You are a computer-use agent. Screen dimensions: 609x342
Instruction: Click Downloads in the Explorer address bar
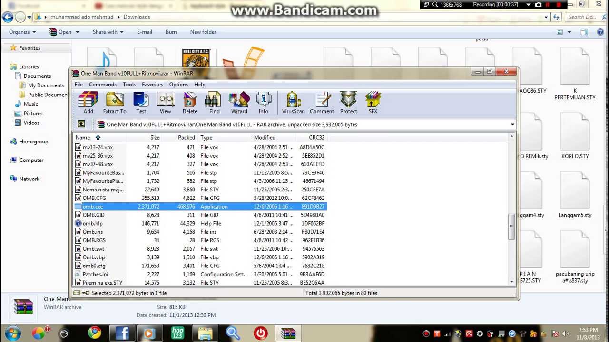pyautogui.click(x=137, y=17)
